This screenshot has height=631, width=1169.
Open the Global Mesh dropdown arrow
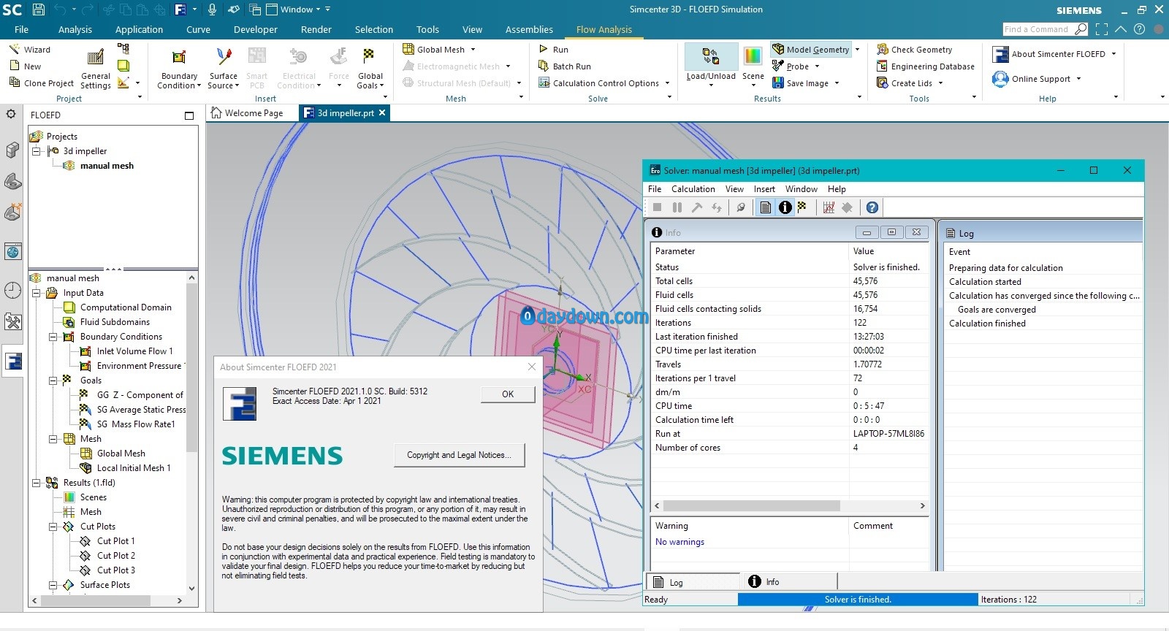point(473,50)
